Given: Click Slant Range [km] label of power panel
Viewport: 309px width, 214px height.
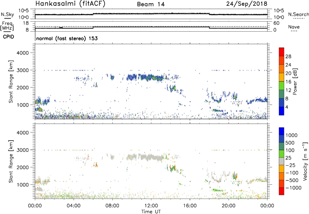Looking at the screenshot, I should click(11, 82).
